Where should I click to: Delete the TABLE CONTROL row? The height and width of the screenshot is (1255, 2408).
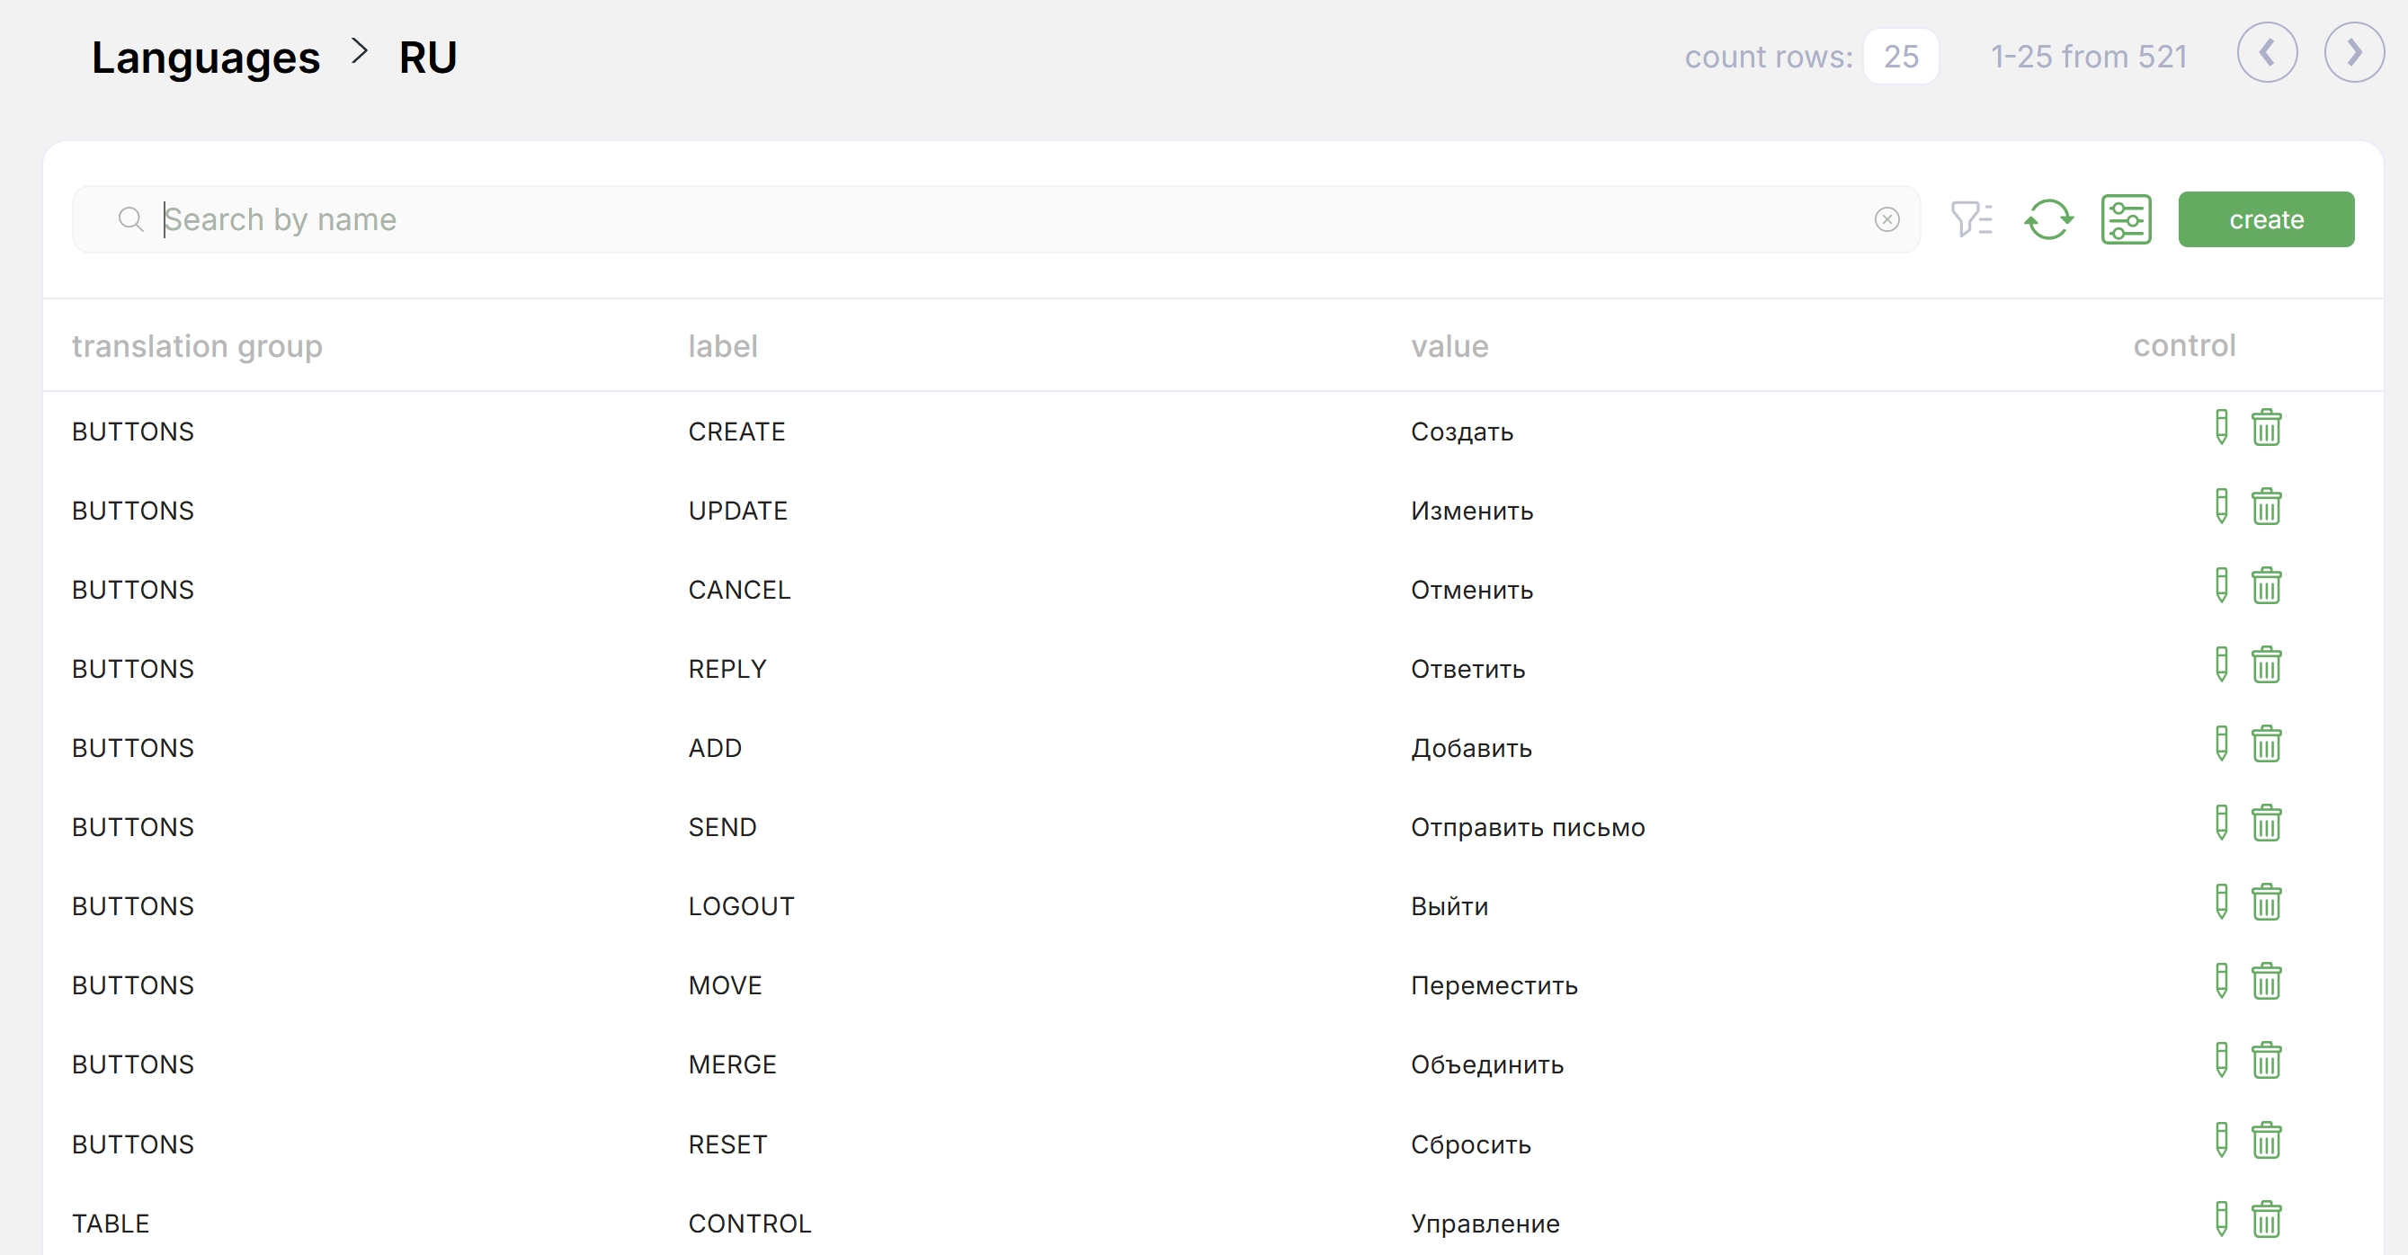(2266, 1221)
